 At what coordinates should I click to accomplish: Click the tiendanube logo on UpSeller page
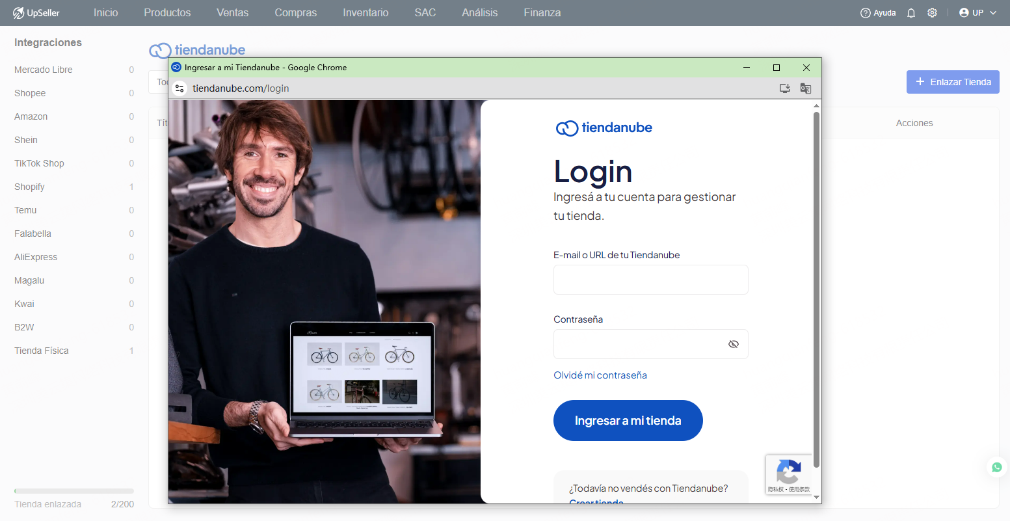198,50
